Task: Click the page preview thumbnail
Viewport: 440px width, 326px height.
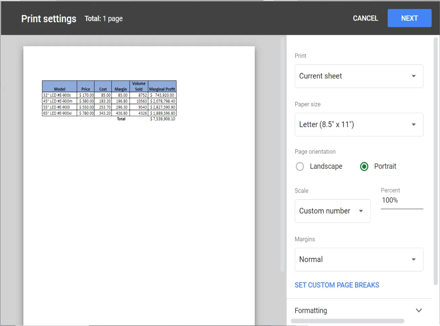Action: click(139, 186)
